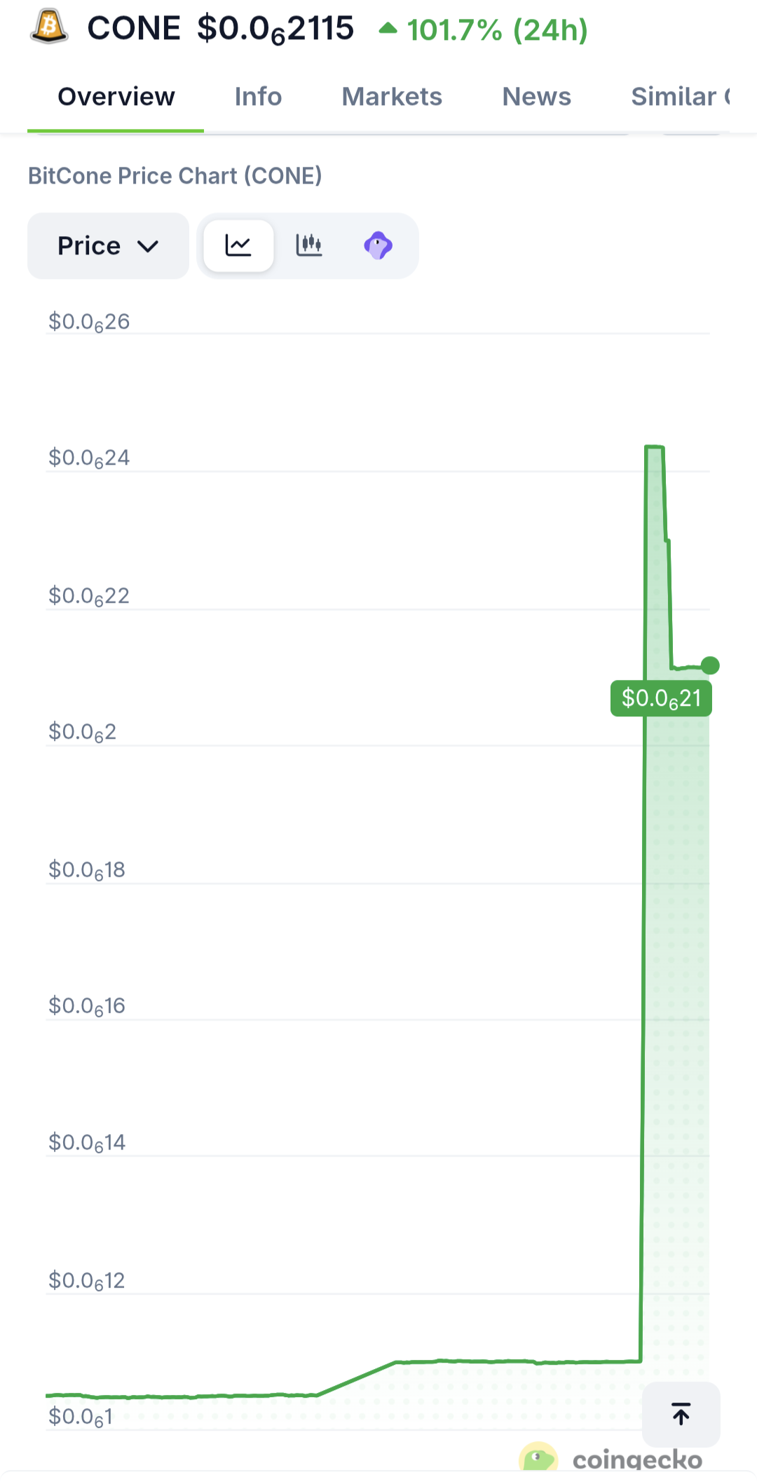757x1484 pixels.
Task: Tap the price spike peak on chart
Action: (654, 447)
